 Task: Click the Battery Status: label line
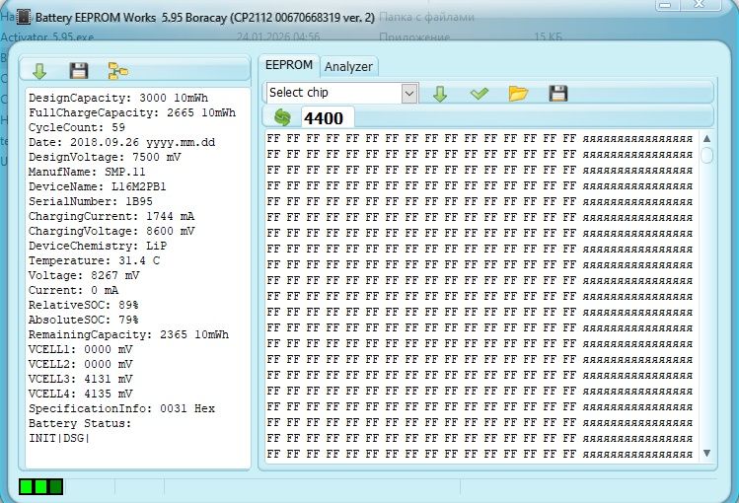point(80,423)
